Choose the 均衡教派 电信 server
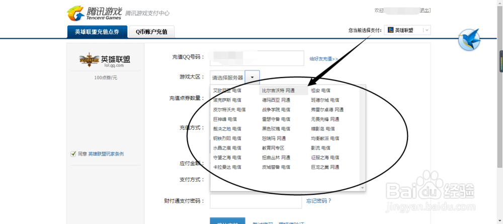This screenshot has width=503, height=224. click(x=325, y=138)
